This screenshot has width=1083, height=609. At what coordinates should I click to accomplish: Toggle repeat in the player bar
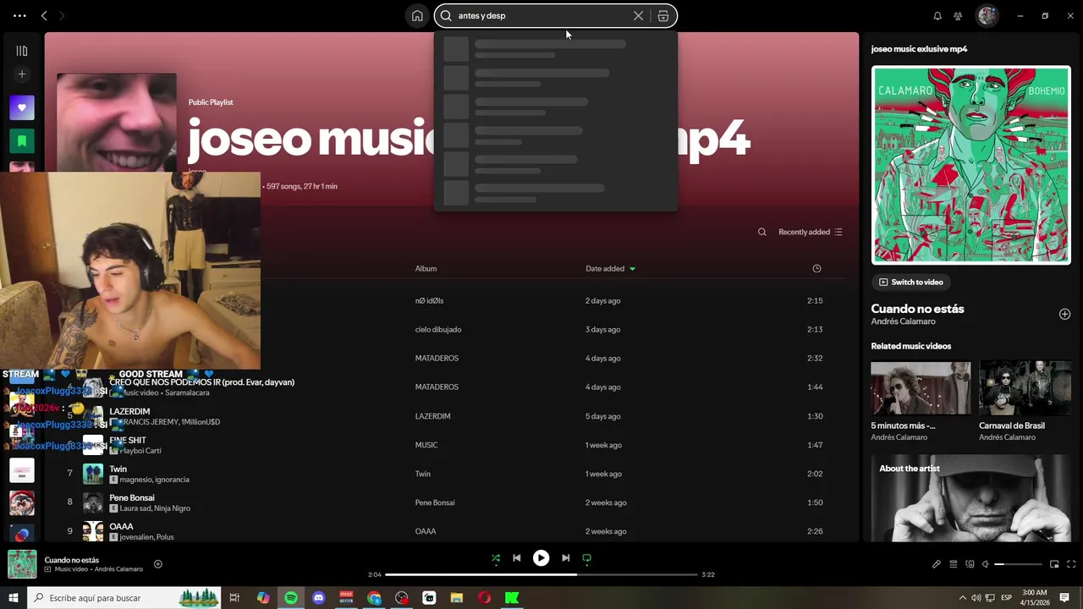click(x=586, y=558)
